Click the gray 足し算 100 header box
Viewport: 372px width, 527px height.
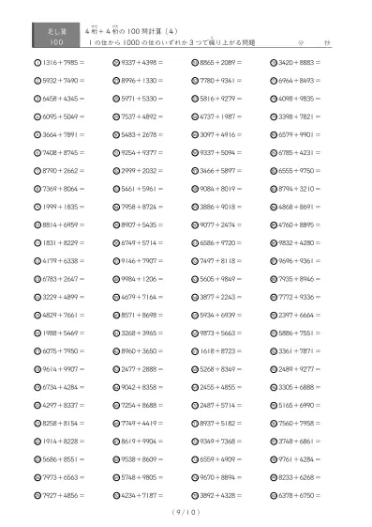(x=56, y=36)
